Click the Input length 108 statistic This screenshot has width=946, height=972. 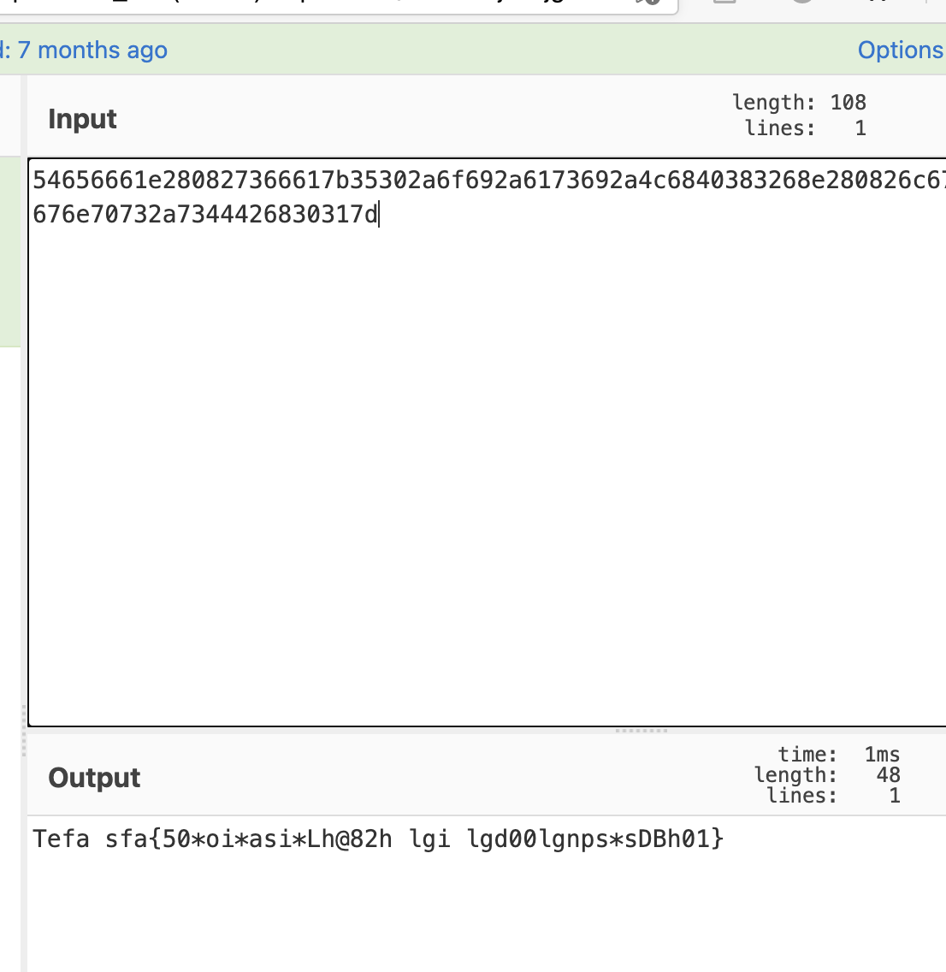pyautogui.click(x=799, y=103)
